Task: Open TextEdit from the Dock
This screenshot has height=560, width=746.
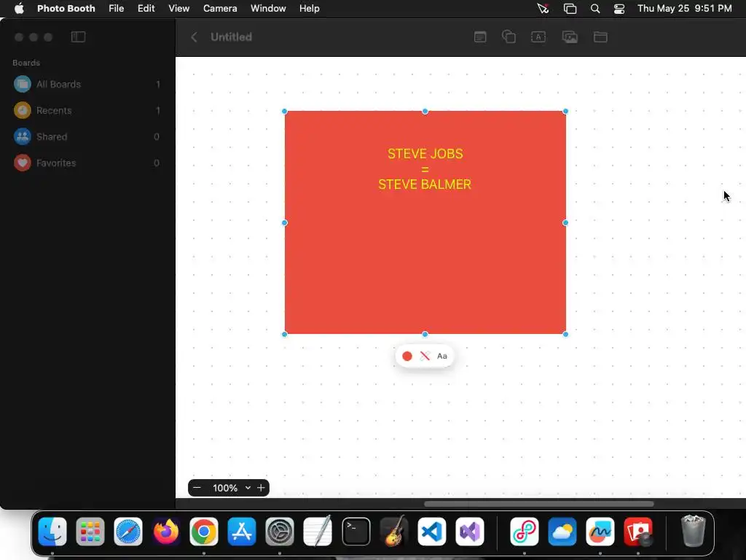Action: tap(318, 532)
